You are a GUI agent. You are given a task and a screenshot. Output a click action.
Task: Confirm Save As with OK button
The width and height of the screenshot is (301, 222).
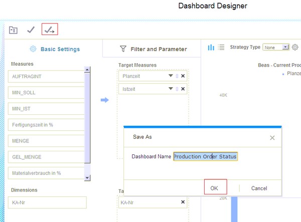[214, 188]
